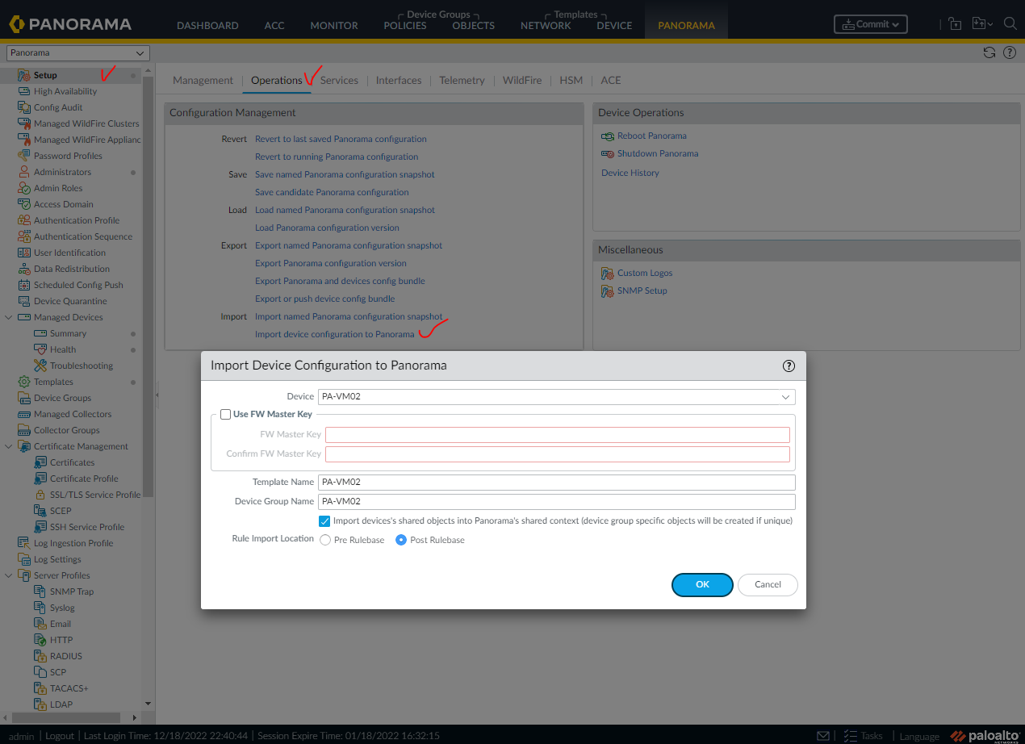
Task: Open the POLICIES top menu
Action: coord(405,25)
